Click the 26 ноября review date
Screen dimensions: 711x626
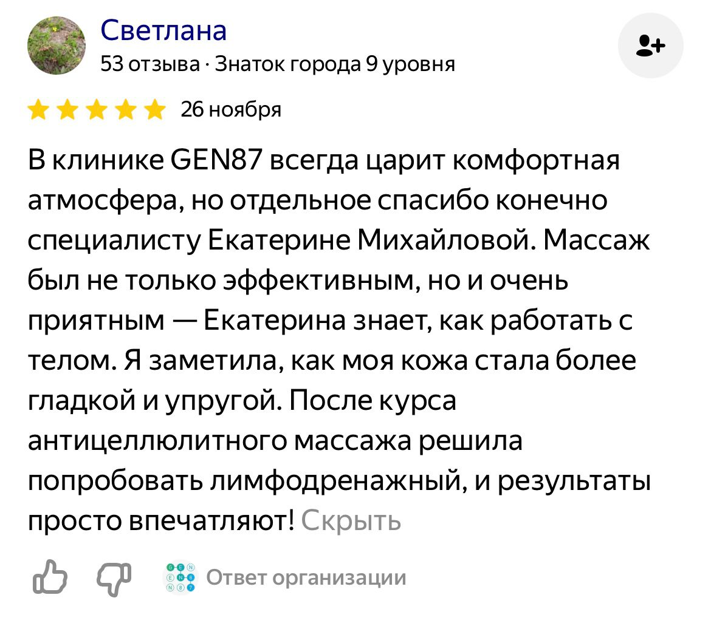[x=231, y=110]
